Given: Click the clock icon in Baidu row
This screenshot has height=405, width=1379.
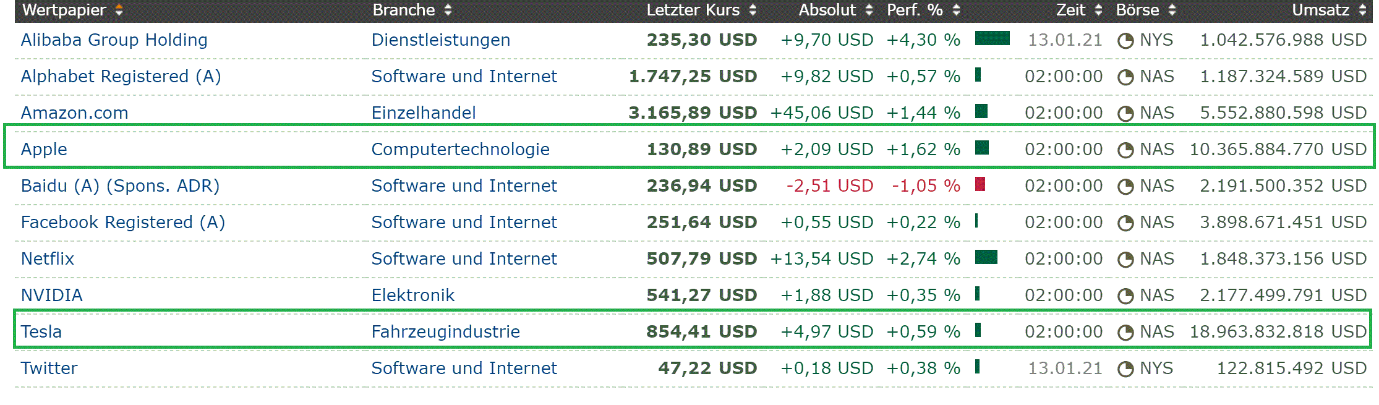Looking at the screenshot, I should point(1125,187).
